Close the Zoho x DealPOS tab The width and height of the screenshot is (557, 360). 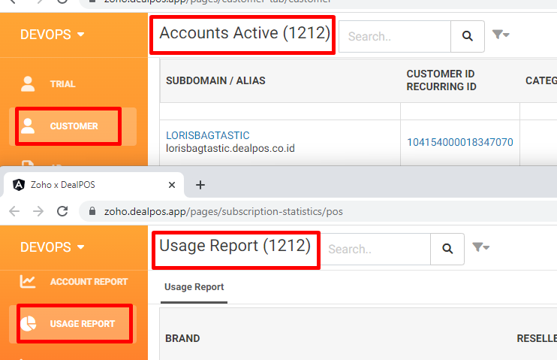click(x=172, y=185)
